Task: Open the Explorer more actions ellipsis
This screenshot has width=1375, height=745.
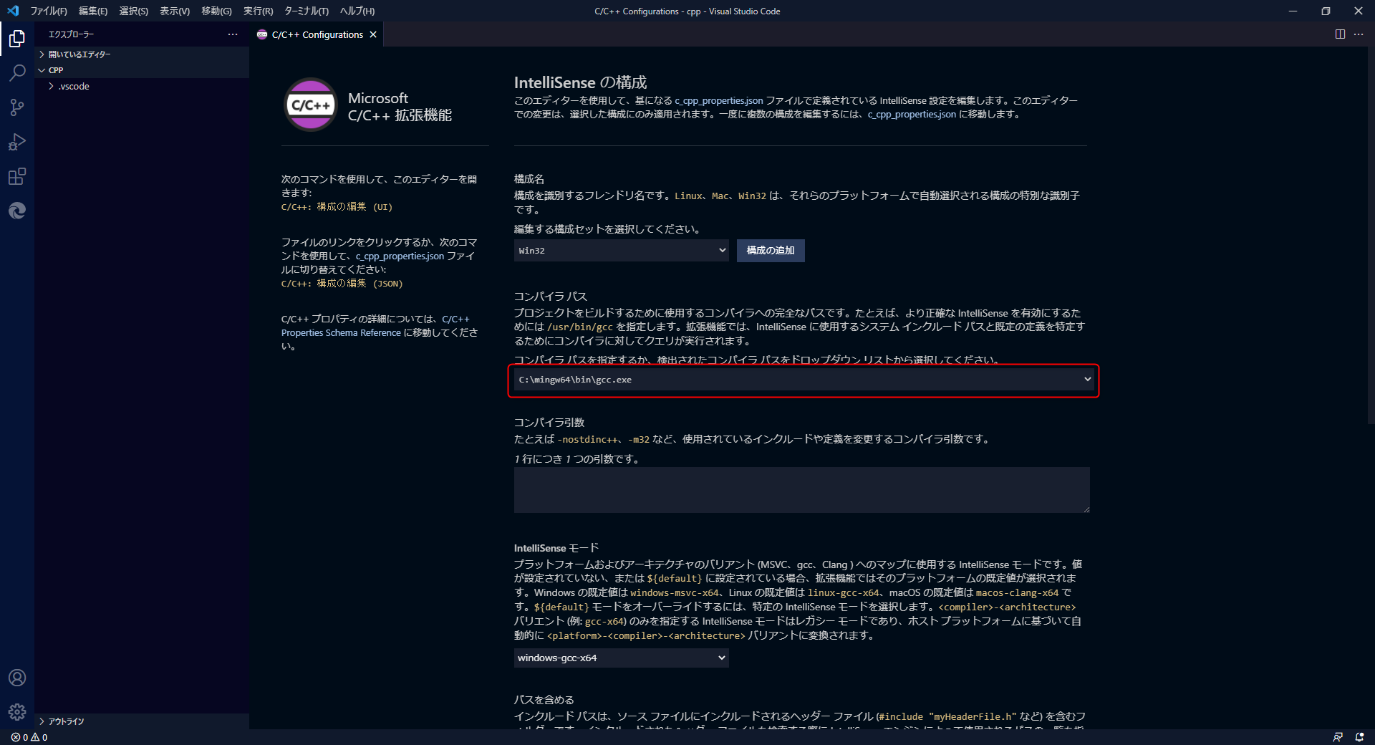Action: [x=233, y=34]
